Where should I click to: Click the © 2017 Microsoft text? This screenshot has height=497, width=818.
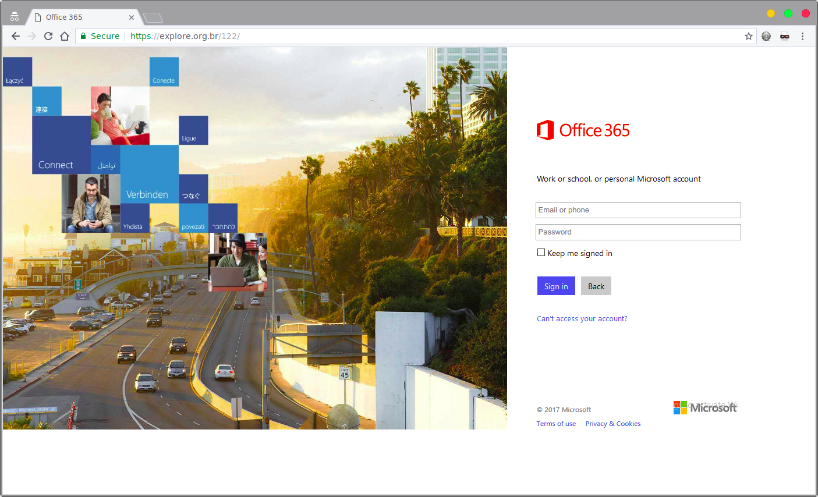pyautogui.click(x=564, y=410)
